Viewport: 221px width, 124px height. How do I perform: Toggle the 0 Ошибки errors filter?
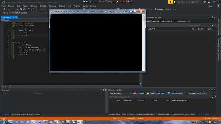(x=139, y=93)
